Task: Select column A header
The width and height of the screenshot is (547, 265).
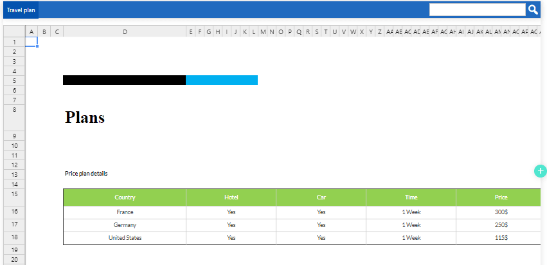Action: pos(31,32)
